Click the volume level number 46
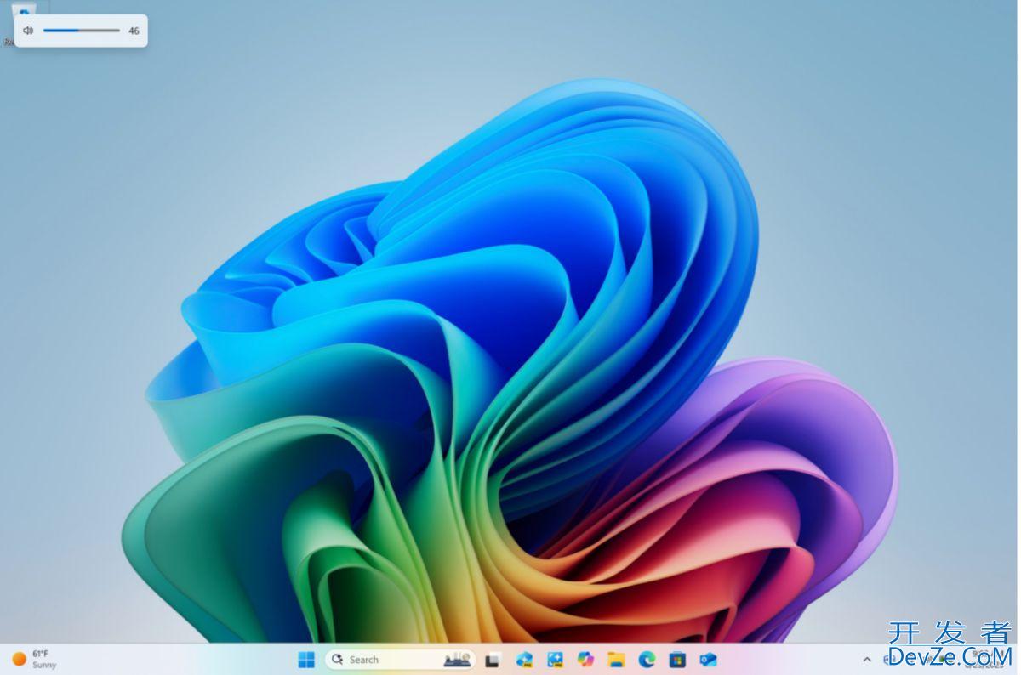 pyautogui.click(x=134, y=31)
